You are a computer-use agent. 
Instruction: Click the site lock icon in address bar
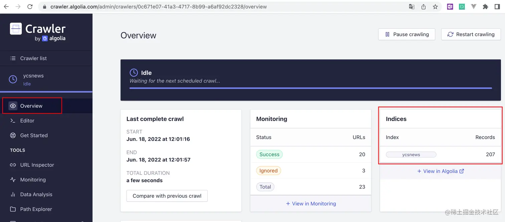45,7
